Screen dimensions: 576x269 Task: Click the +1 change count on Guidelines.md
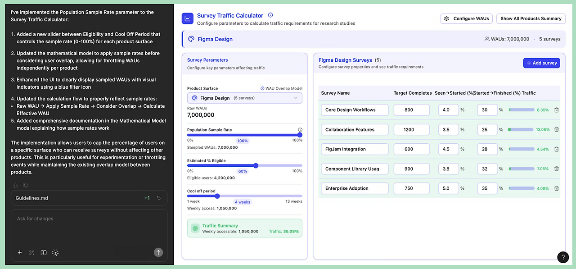tap(147, 198)
